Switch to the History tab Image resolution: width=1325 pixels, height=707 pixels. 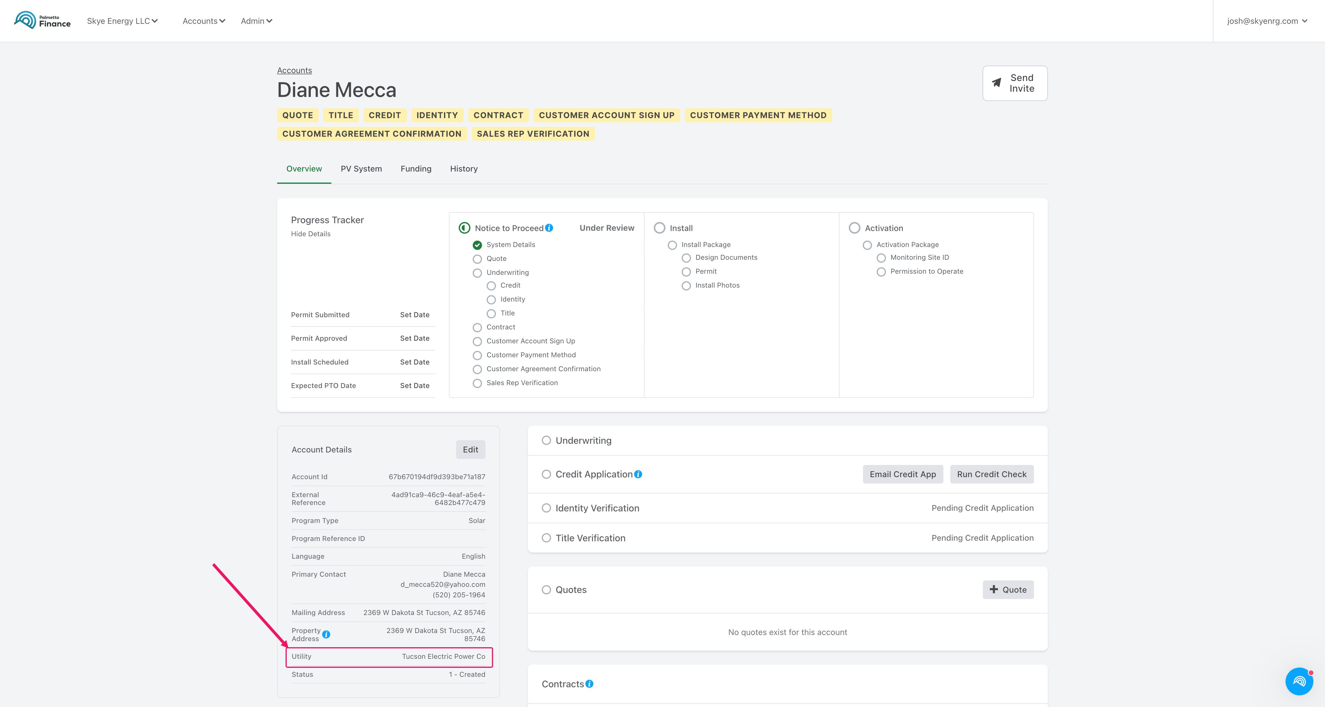coord(463,169)
